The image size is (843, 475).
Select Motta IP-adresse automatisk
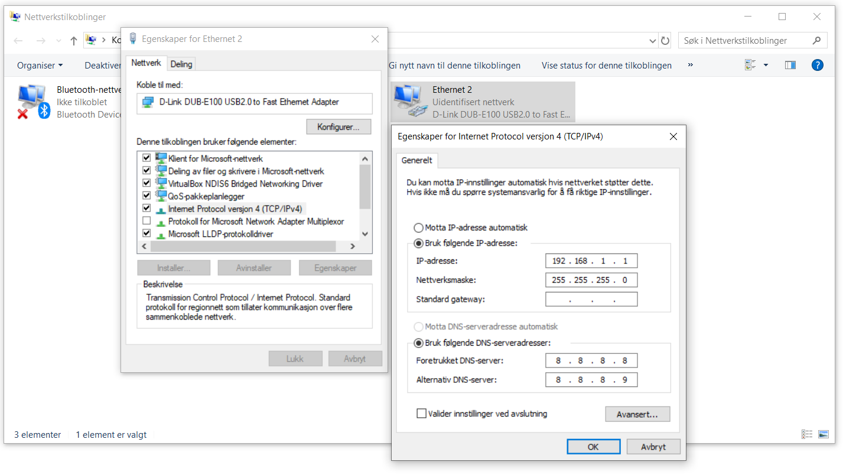[418, 227]
